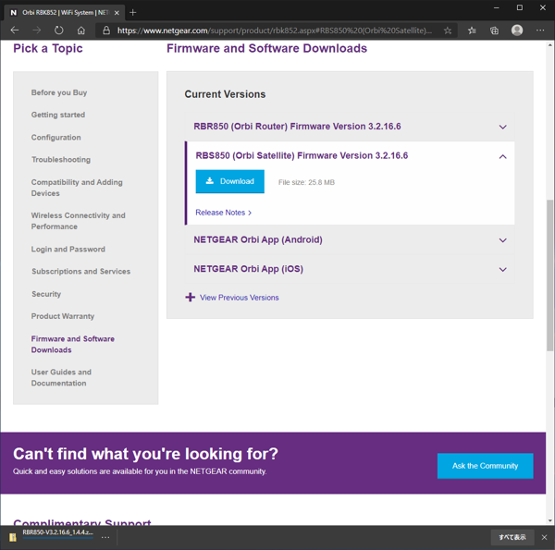Click the padlock site security icon
The image size is (555, 550).
[106, 31]
